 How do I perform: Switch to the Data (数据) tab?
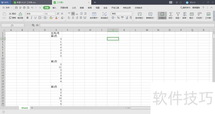click(82, 8)
